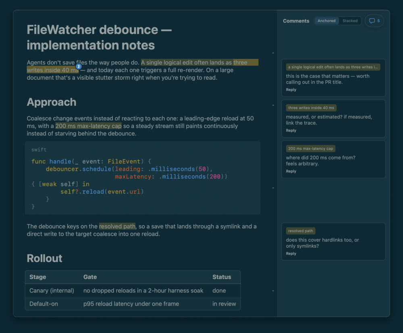Select the 'Rollout' heading

point(44,258)
